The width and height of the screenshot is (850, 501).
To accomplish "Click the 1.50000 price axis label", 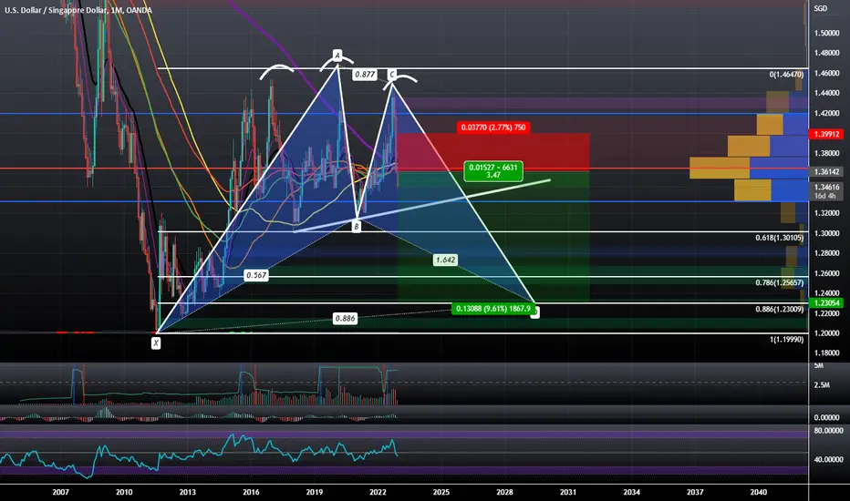I will (x=826, y=33).
